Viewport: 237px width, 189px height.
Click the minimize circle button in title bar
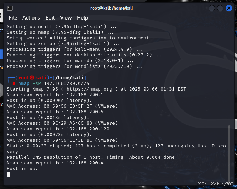(x=212, y=8)
